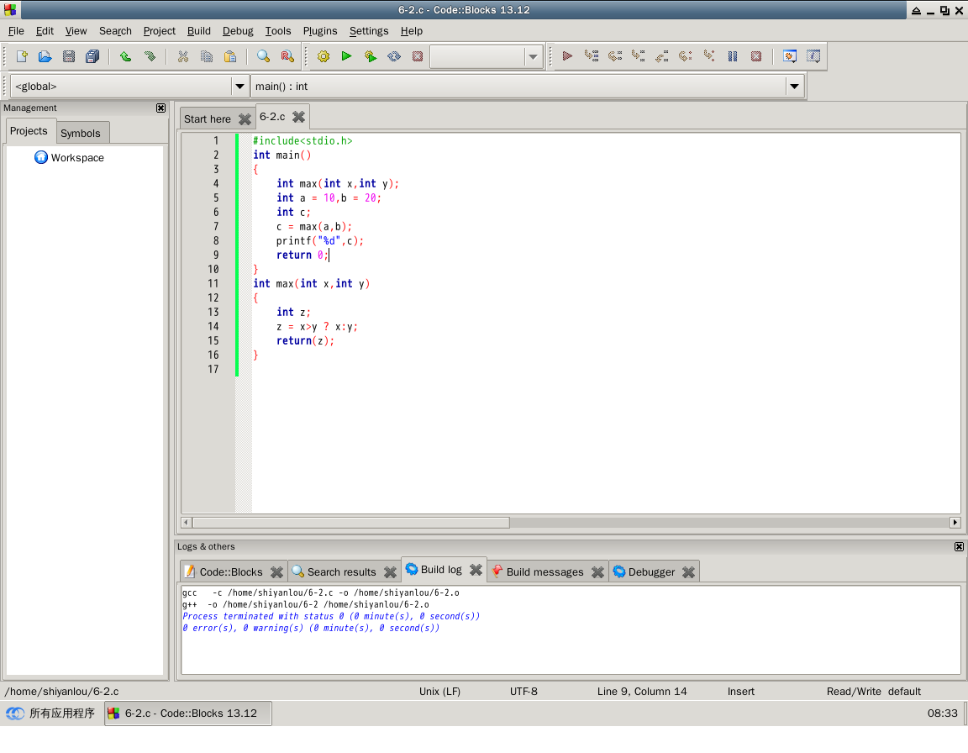Paste clipboard using the paste icon
This screenshot has height=753, width=968.
tap(229, 56)
